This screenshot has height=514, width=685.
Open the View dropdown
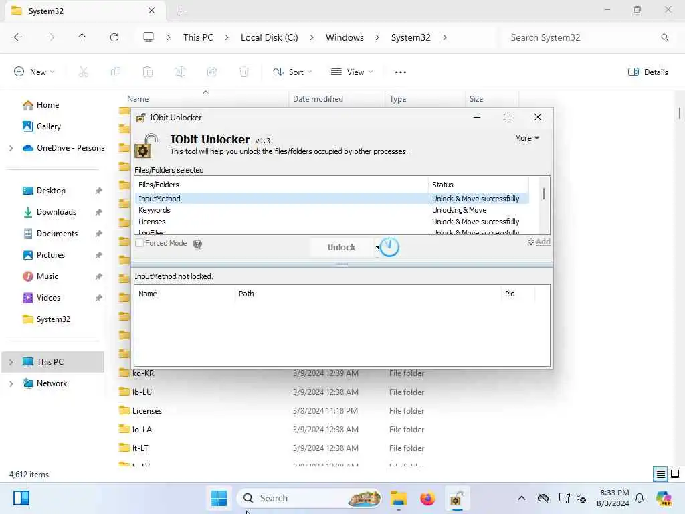(352, 72)
